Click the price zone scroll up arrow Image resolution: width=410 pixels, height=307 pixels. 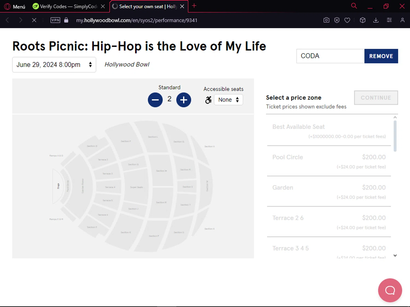coord(395,117)
